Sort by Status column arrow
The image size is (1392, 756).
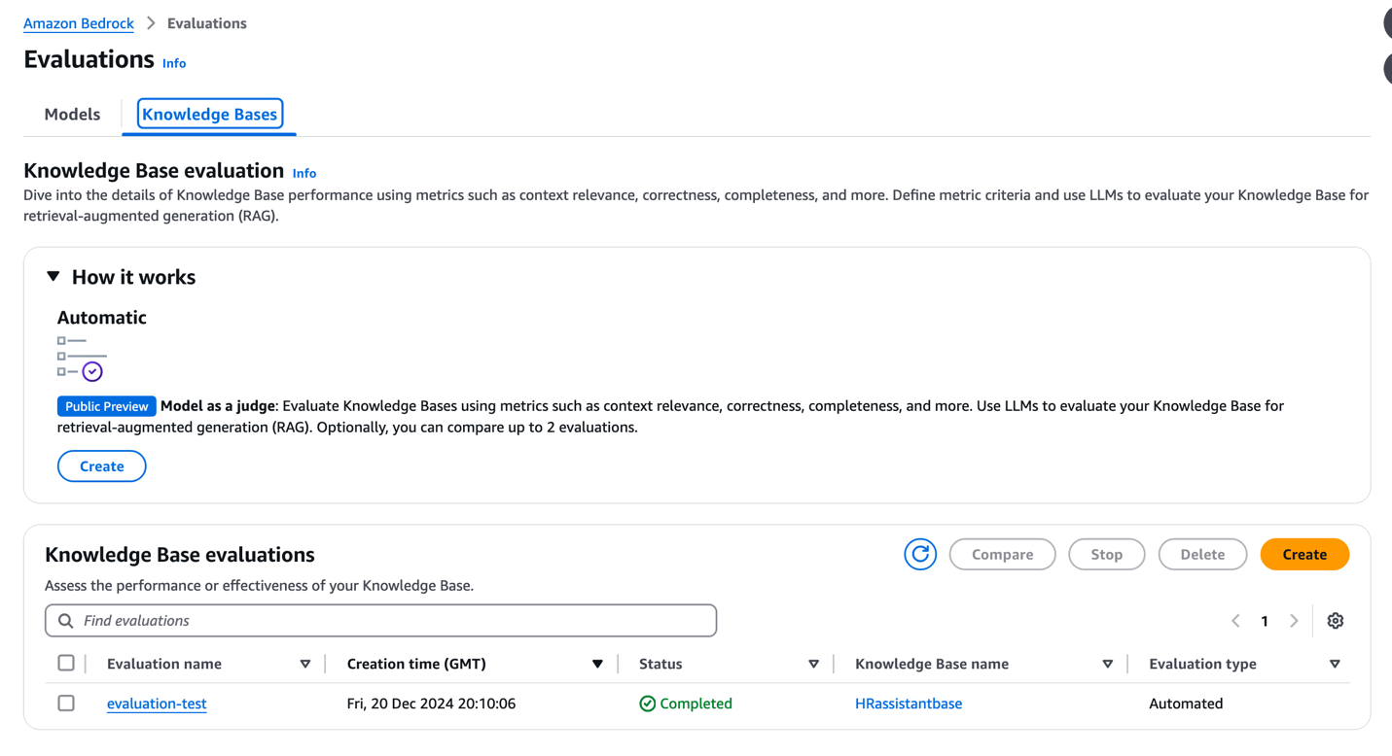(813, 665)
